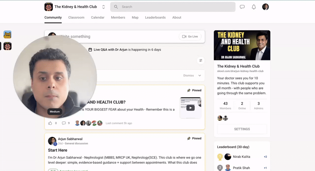Image resolution: width=315 pixels, height=171 pixels.
Task: Open the Start Here post title
Action: pos(58,150)
